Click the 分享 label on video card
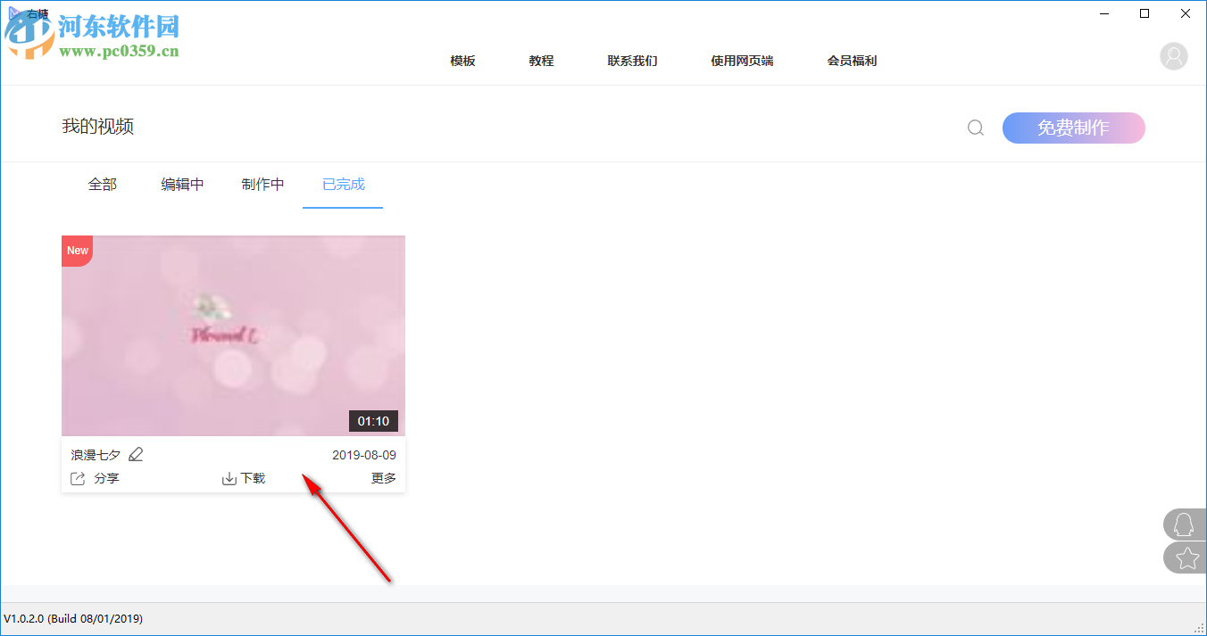 click(x=106, y=479)
